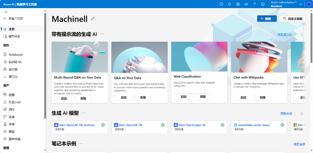
Task: Launch Q&A on Your Data
Action: point(124,97)
